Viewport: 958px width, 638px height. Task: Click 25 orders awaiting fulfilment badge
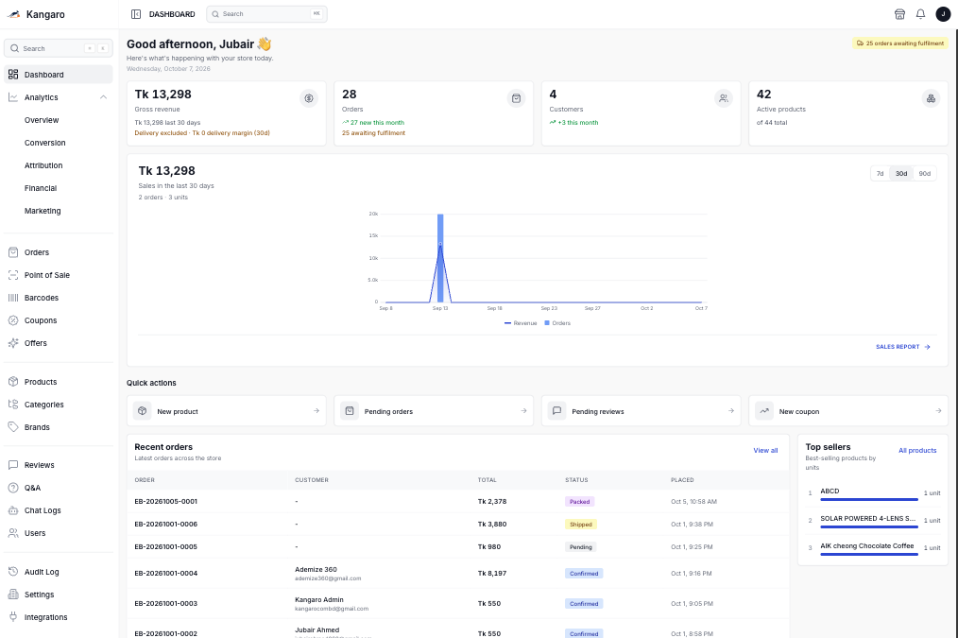[900, 43]
